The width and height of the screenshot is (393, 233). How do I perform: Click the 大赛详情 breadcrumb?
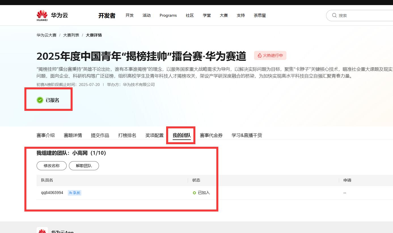(94, 35)
